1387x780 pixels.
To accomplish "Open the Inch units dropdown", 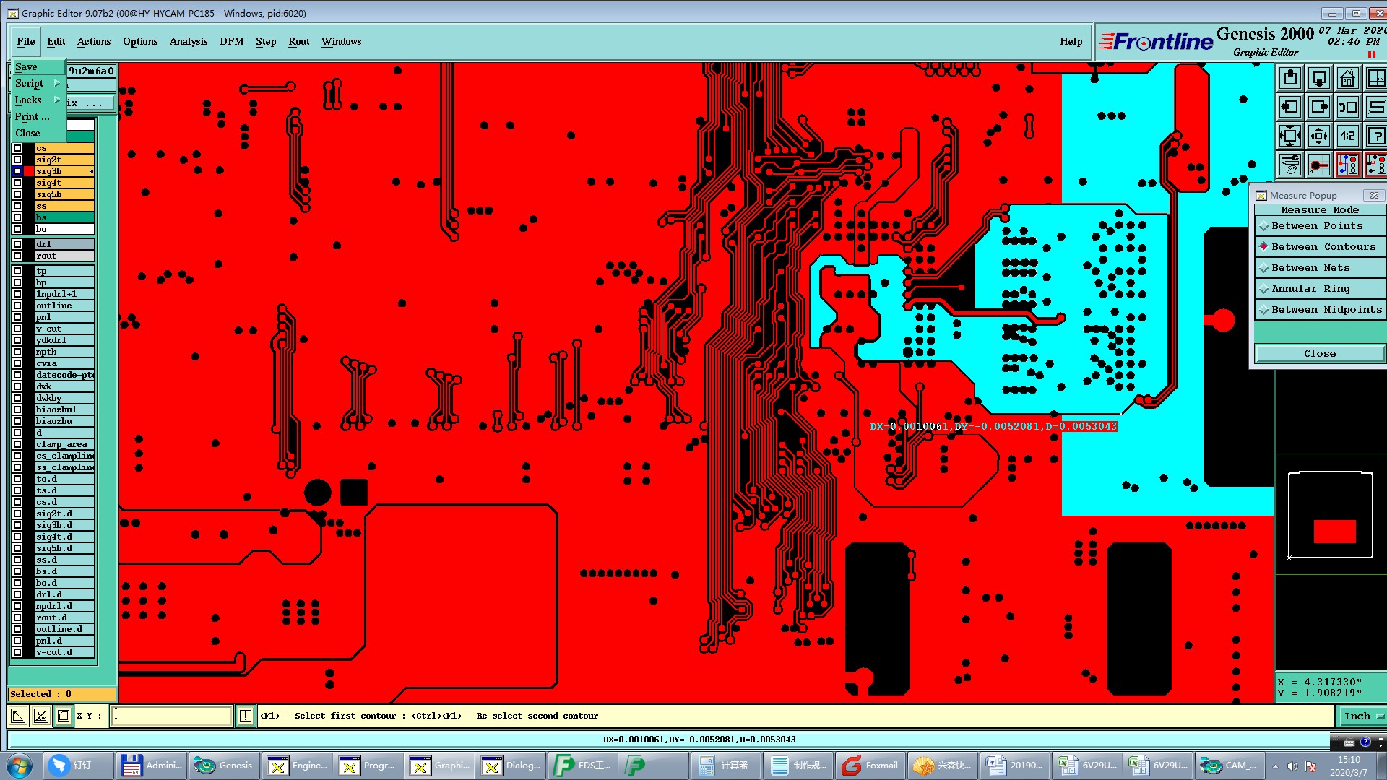I will (x=1363, y=716).
